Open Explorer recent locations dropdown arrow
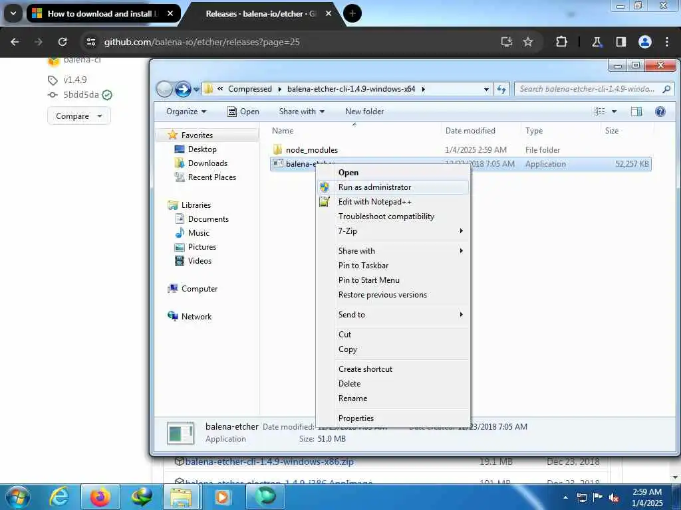Image resolution: width=681 pixels, height=510 pixels. click(196, 90)
